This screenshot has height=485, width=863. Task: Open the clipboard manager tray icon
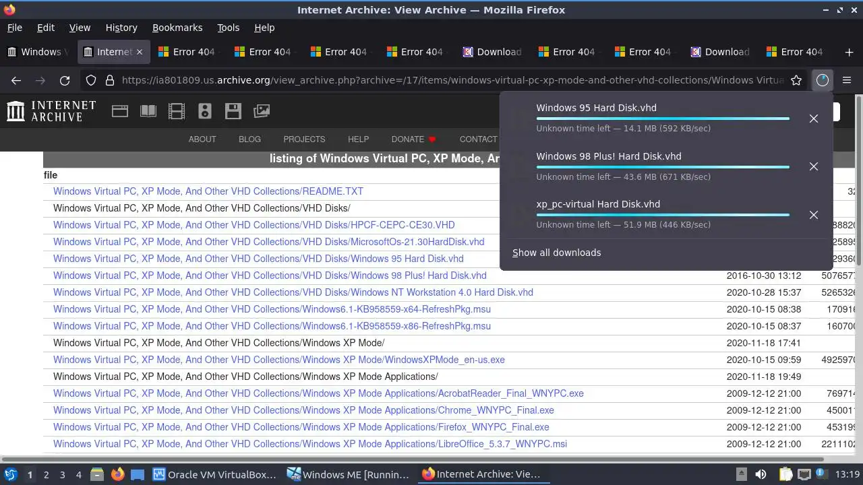[785, 474]
